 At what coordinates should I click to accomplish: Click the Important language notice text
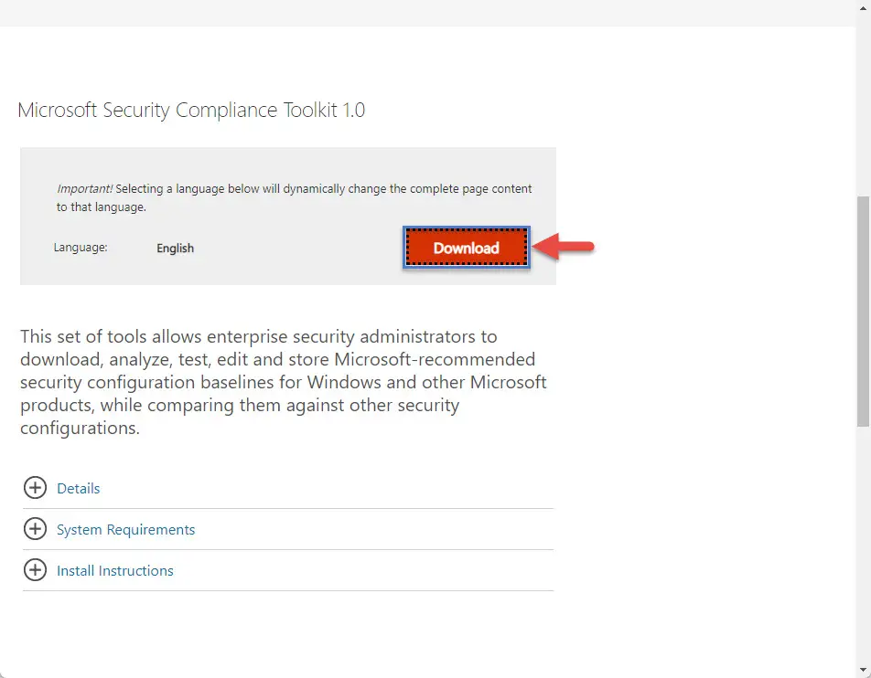pyautogui.click(x=294, y=197)
